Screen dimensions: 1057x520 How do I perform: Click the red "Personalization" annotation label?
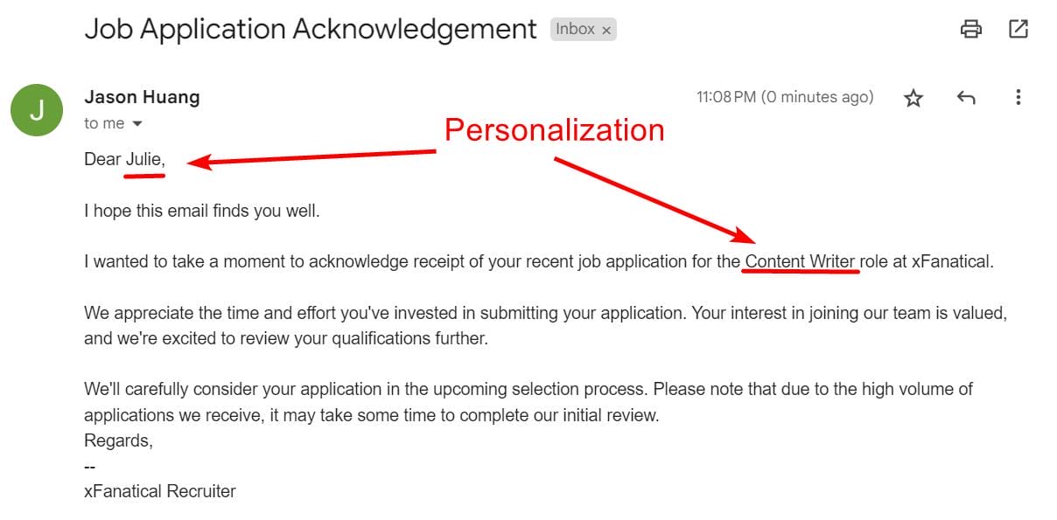[554, 129]
